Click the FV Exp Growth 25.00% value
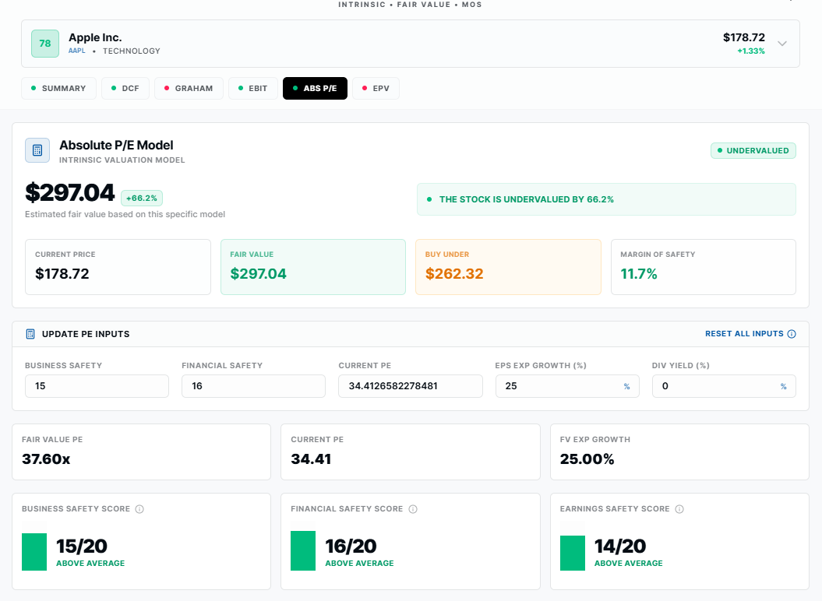822x601 pixels. point(587,459)
